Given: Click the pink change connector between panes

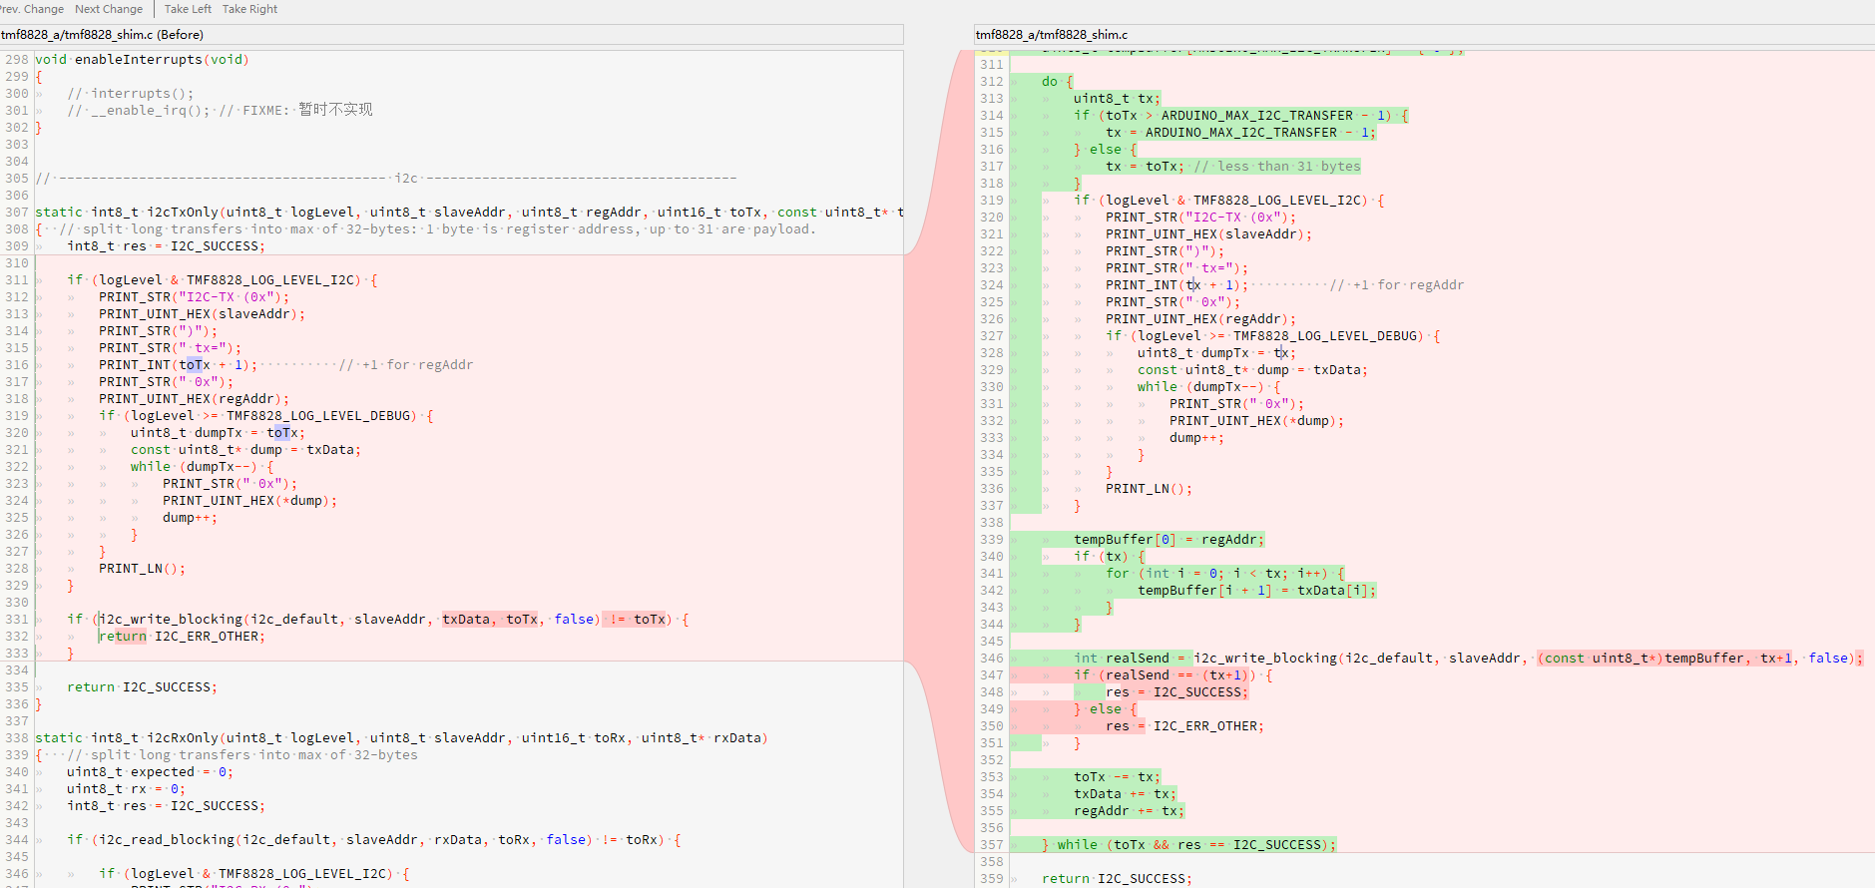Looking at the screenshot, I should (938, 449).
